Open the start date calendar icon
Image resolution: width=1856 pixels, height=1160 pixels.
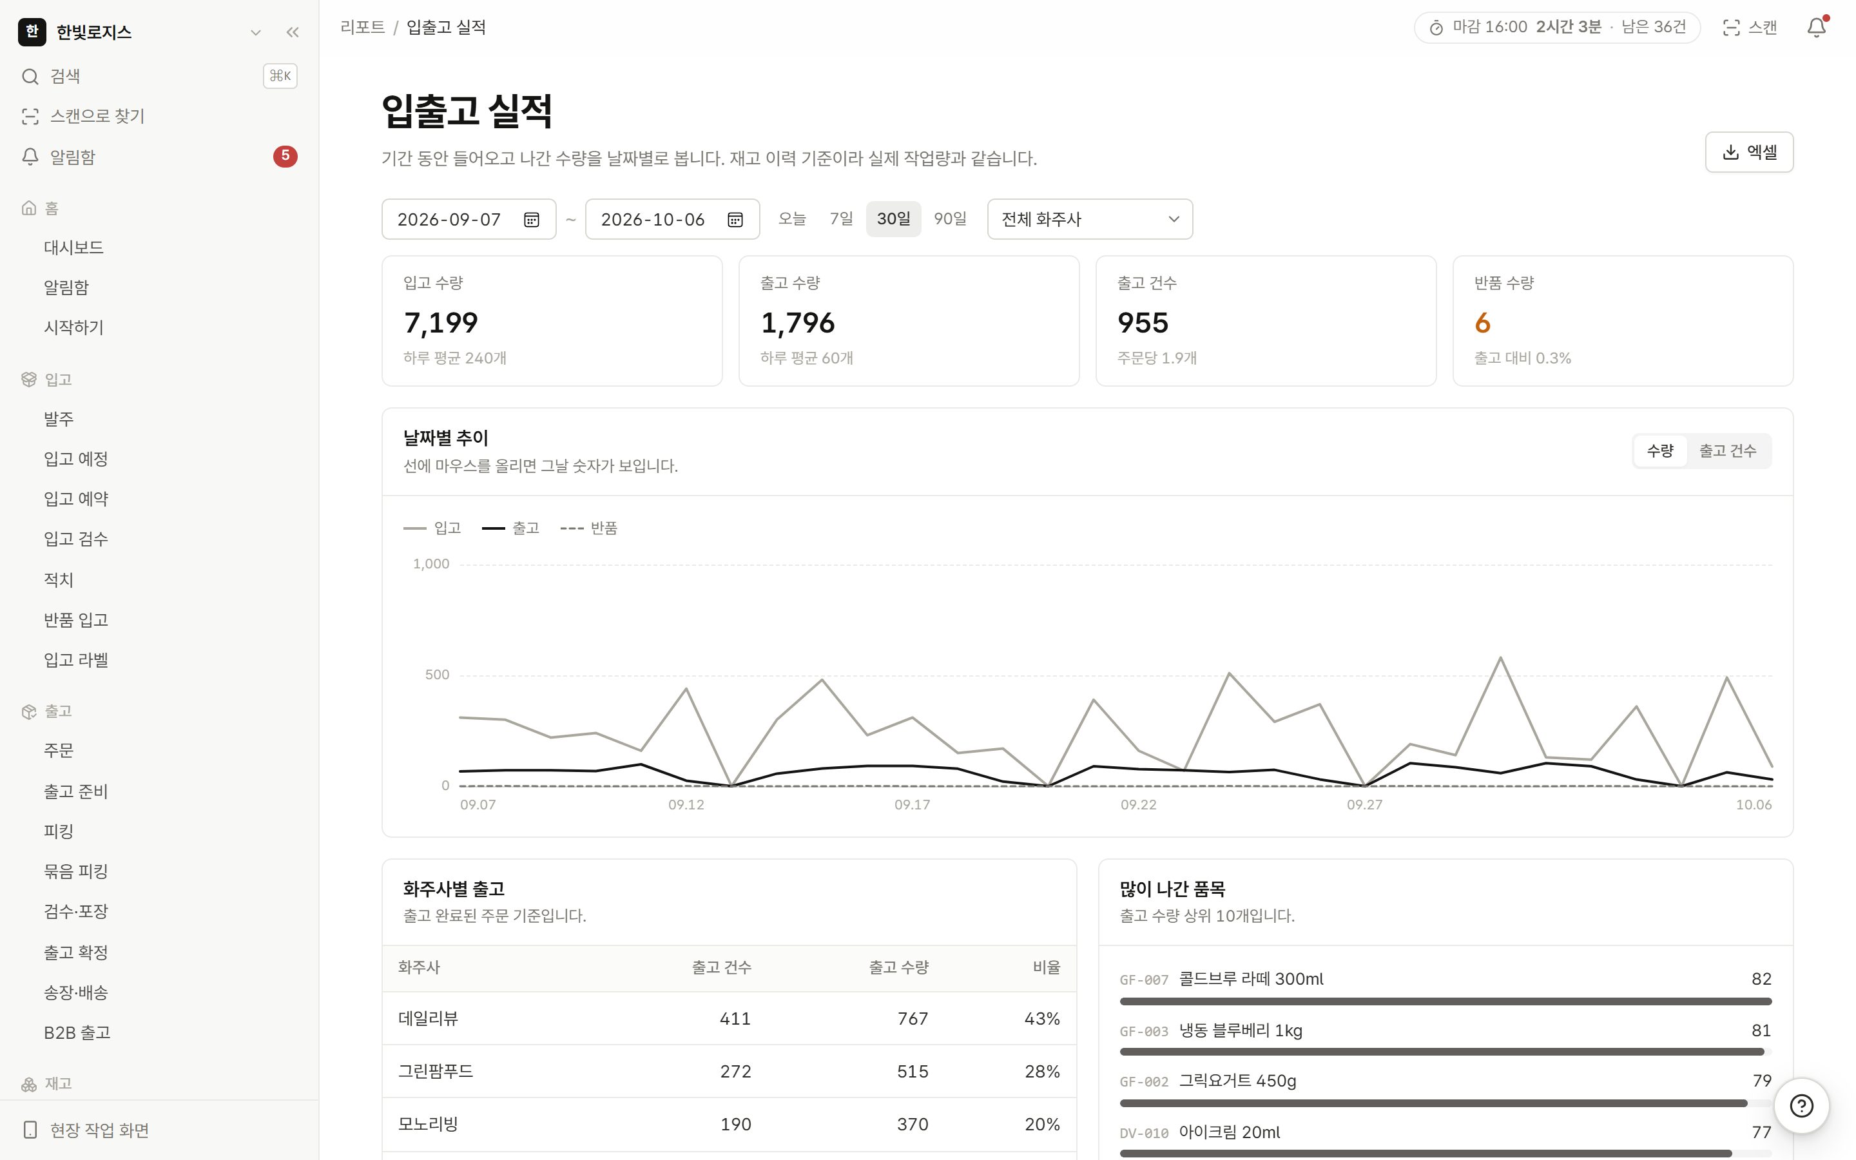531,220
